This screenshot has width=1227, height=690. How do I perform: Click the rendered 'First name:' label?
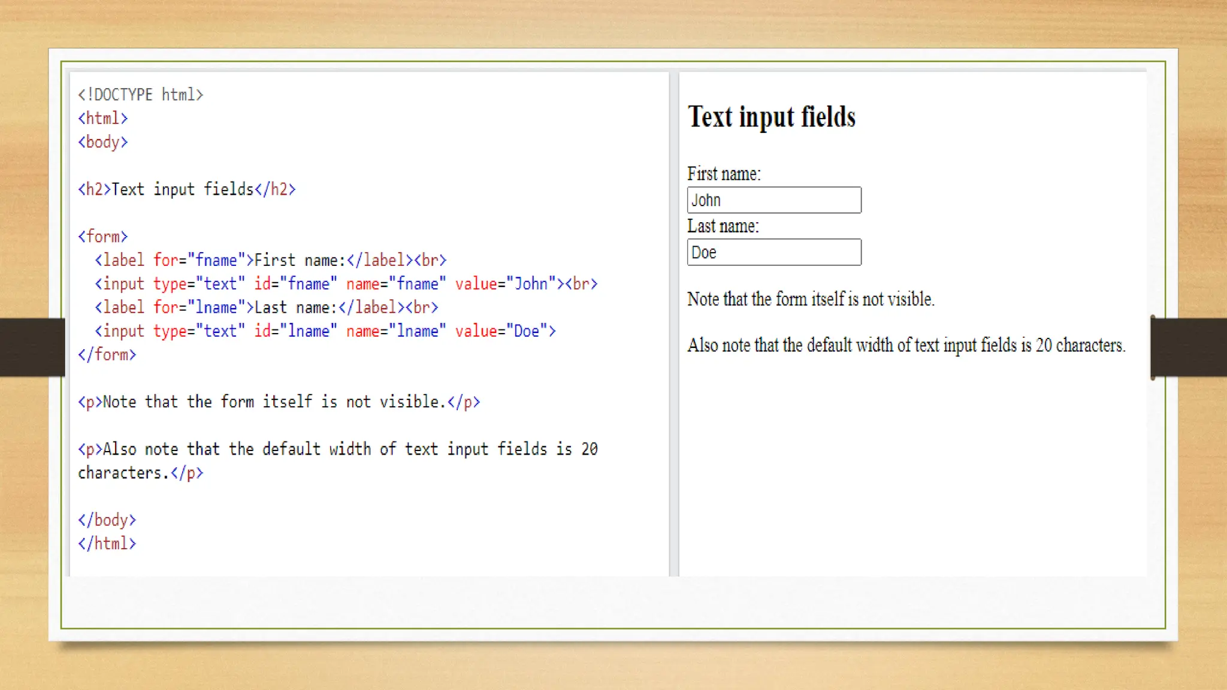724,174
